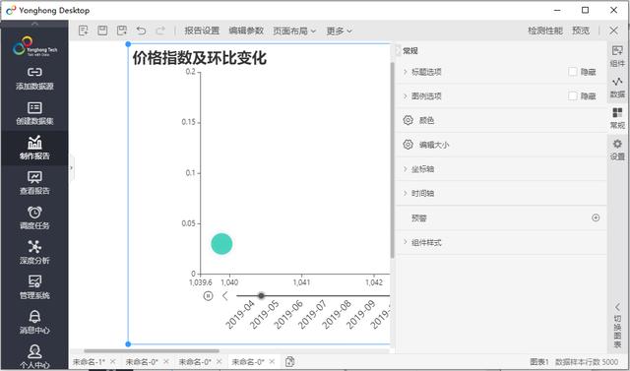Screen dimensions: 630x371
Task: Redo the last action
Action: coord(160,31)
